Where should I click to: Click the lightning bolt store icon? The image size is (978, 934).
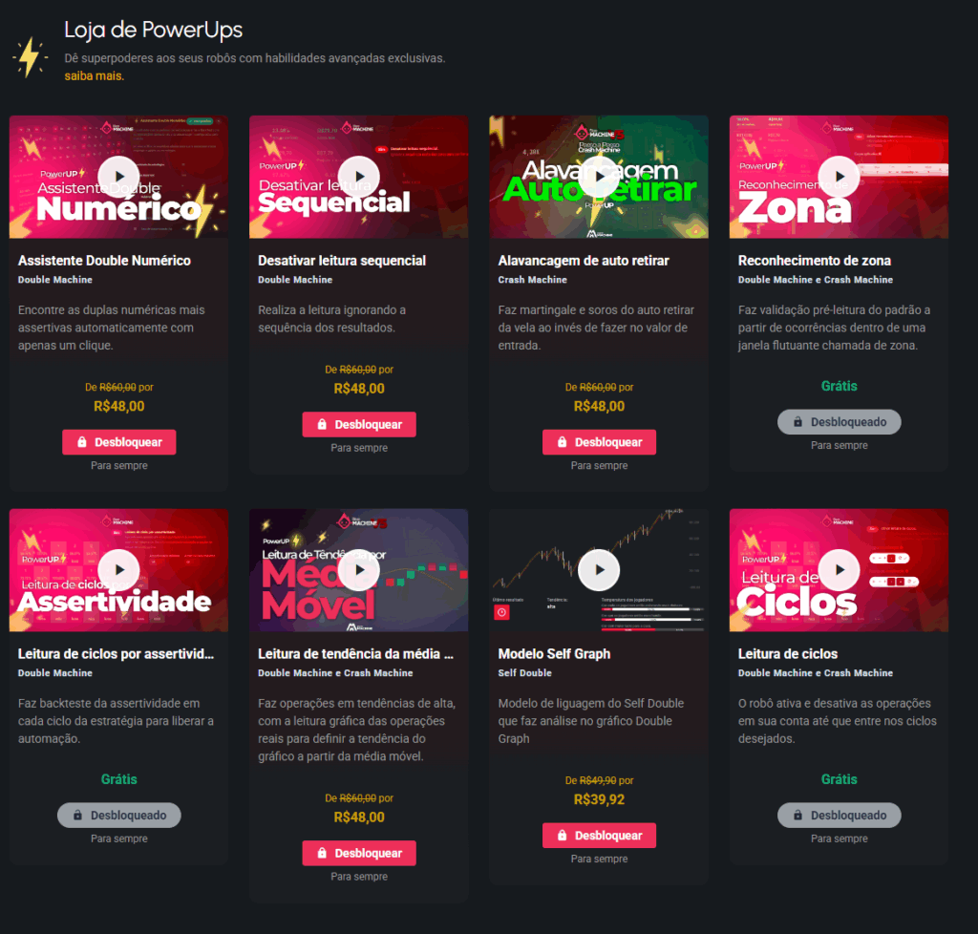(30, 58)
